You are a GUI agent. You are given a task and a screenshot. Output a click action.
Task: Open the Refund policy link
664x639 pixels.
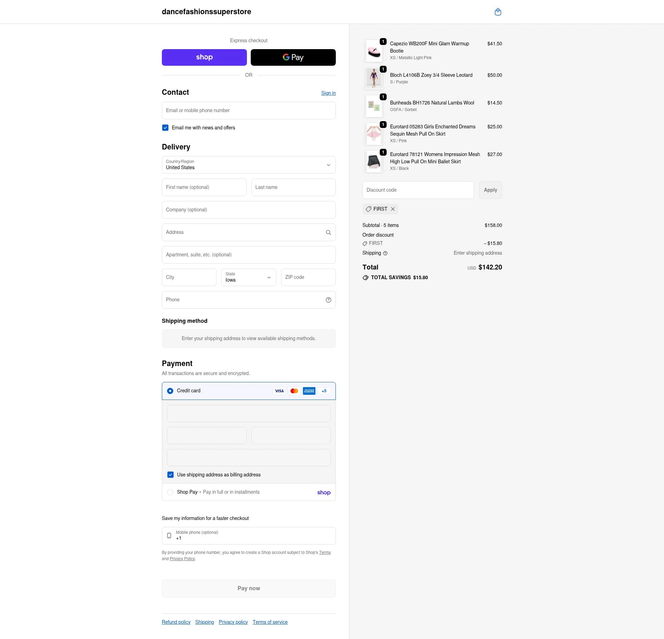[x=176, y=622]
